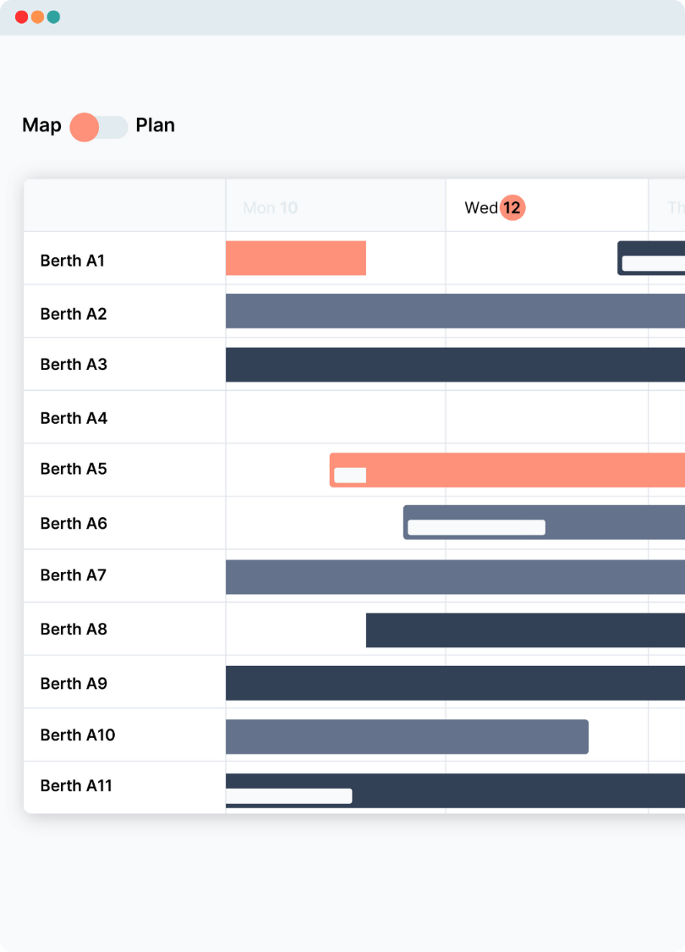Select the Mon 10 date column header
The image size is (685, 952).
271,207
